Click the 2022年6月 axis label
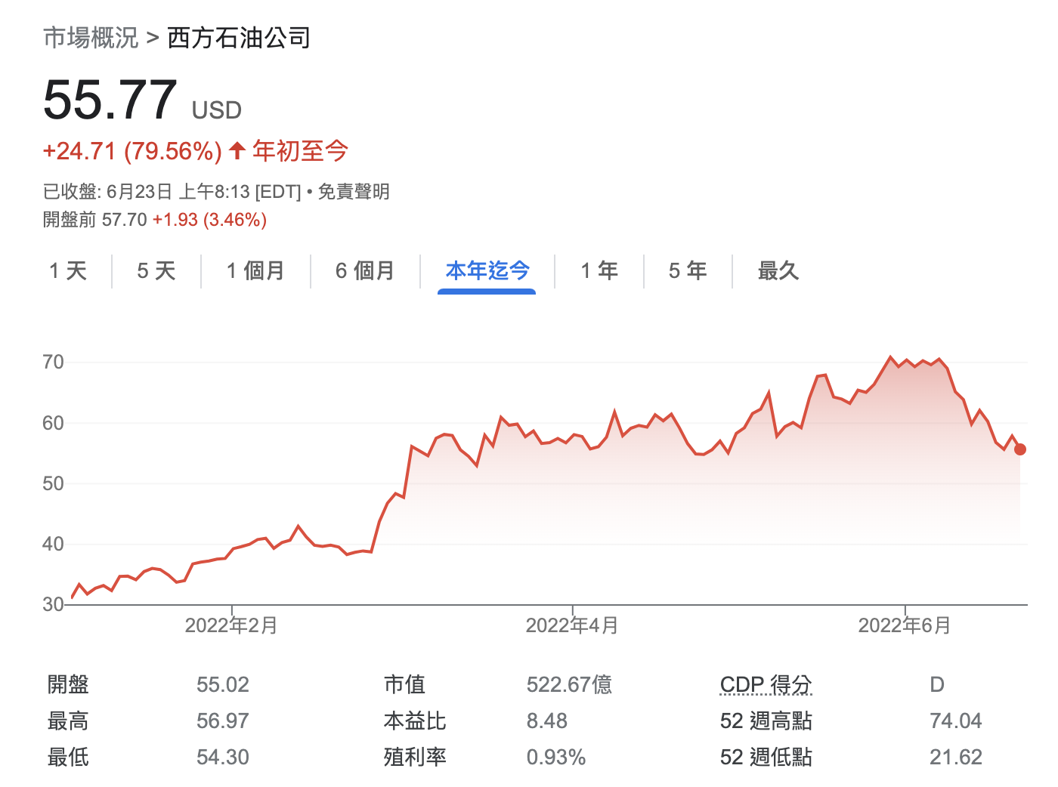This screenshot has height=787, width=1058. [905, 626]
